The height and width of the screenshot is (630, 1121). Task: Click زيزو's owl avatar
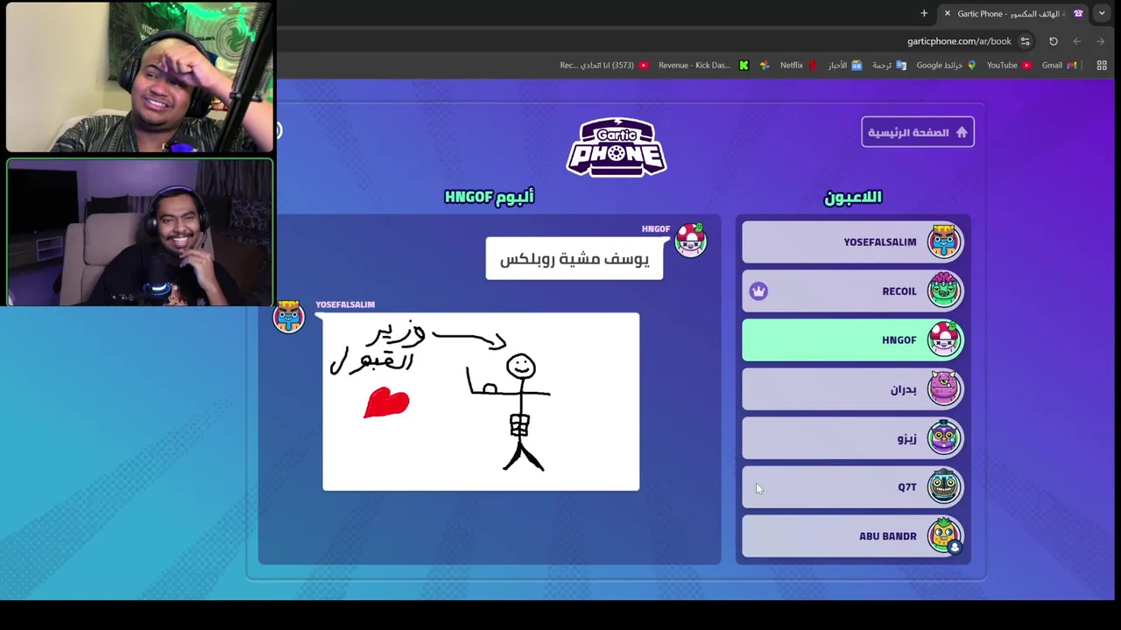[x=943, y=437]
